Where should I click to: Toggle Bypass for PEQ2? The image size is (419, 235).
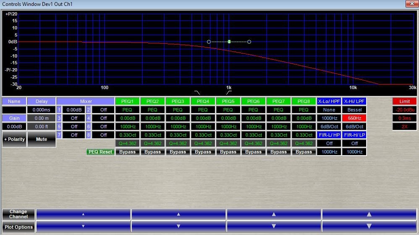[152, 152]
